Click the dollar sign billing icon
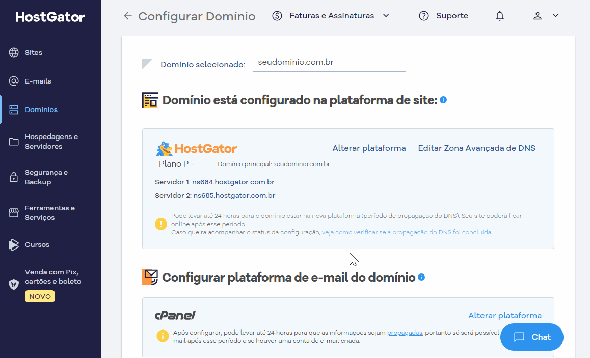The image size is (590, 358). click(277, 16)
